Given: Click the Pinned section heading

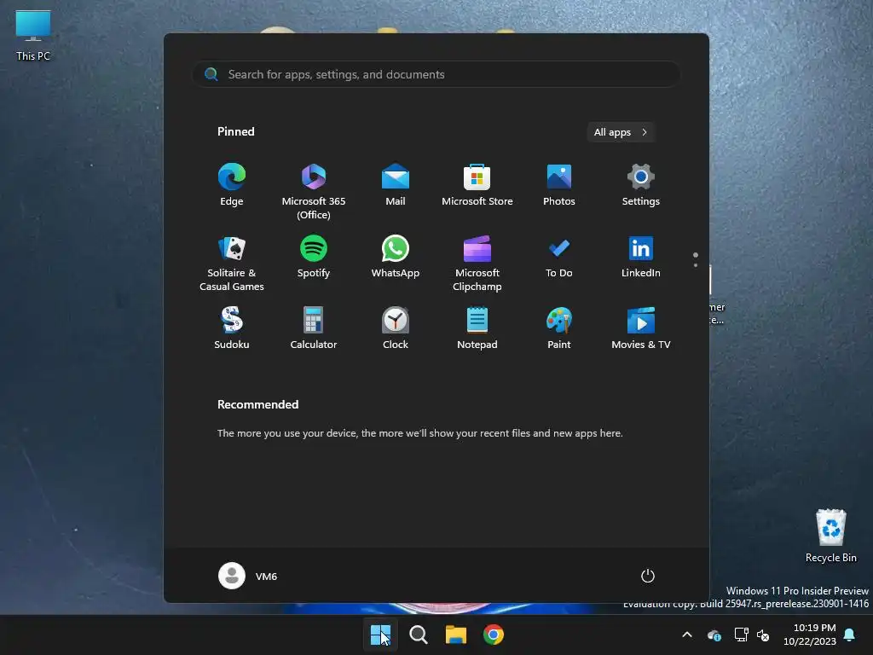Looking at the screenshot, I should pyautogui.click(x=235, y=131).
